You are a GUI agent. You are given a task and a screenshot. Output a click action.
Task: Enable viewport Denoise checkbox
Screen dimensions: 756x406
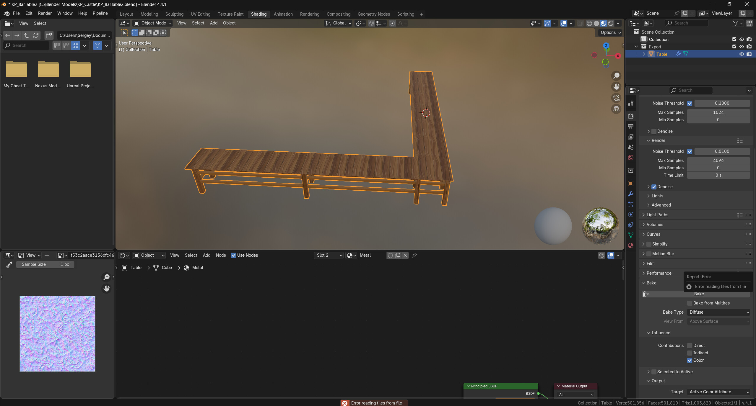[x=654, y=131]
